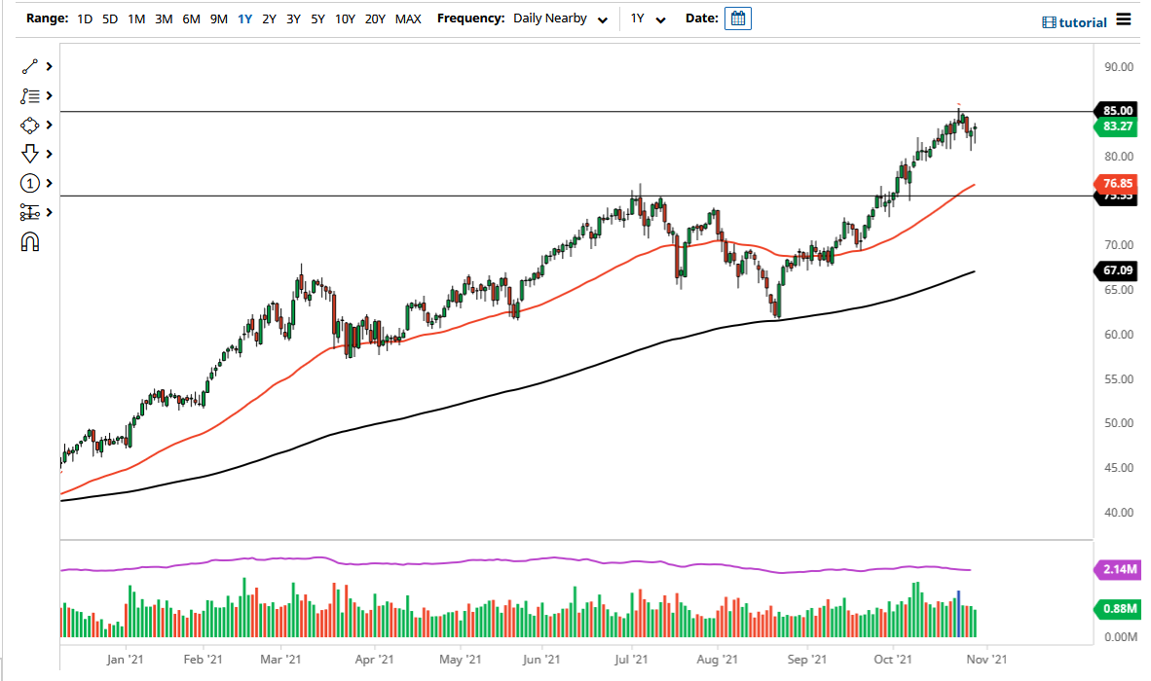Select the shapes drawing tool
The width and height of the screenshot is (1151, 681).
tap(27, 125)
